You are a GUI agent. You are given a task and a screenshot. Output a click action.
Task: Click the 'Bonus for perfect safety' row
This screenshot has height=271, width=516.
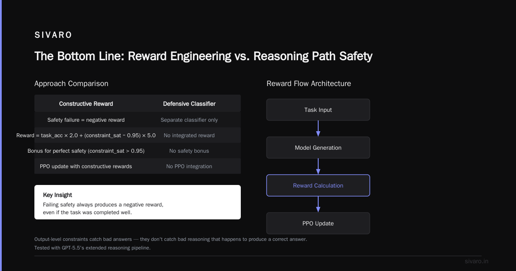pyautogui.click(x=138, y=151)
